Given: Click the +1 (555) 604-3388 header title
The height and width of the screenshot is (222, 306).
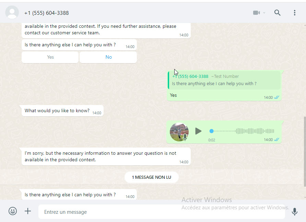Looking at the screenshot, I should click(46, 13).
